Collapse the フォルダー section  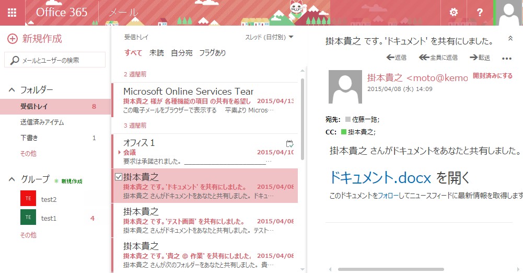coord(11,90)
